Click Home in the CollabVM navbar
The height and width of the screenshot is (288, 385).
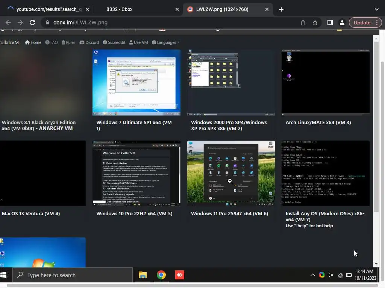(x=33, y=42)
